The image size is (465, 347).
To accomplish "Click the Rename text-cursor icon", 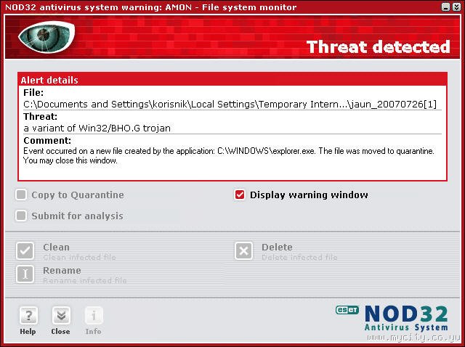I will tap(25, 274).
